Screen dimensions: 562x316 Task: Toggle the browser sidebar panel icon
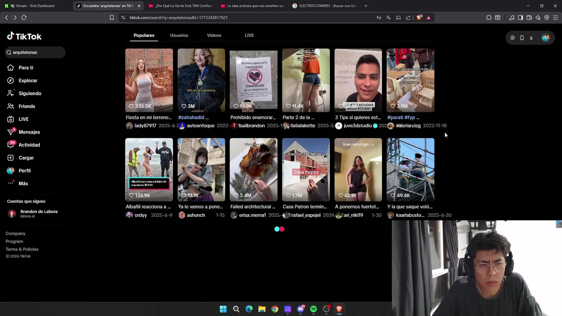pyautogui.click(x=520, y=18)
